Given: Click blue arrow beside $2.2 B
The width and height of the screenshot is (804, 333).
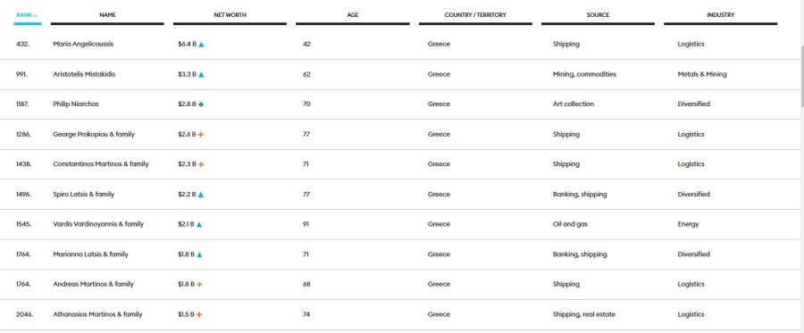Looking at the screenshot, I should (201, 195).
